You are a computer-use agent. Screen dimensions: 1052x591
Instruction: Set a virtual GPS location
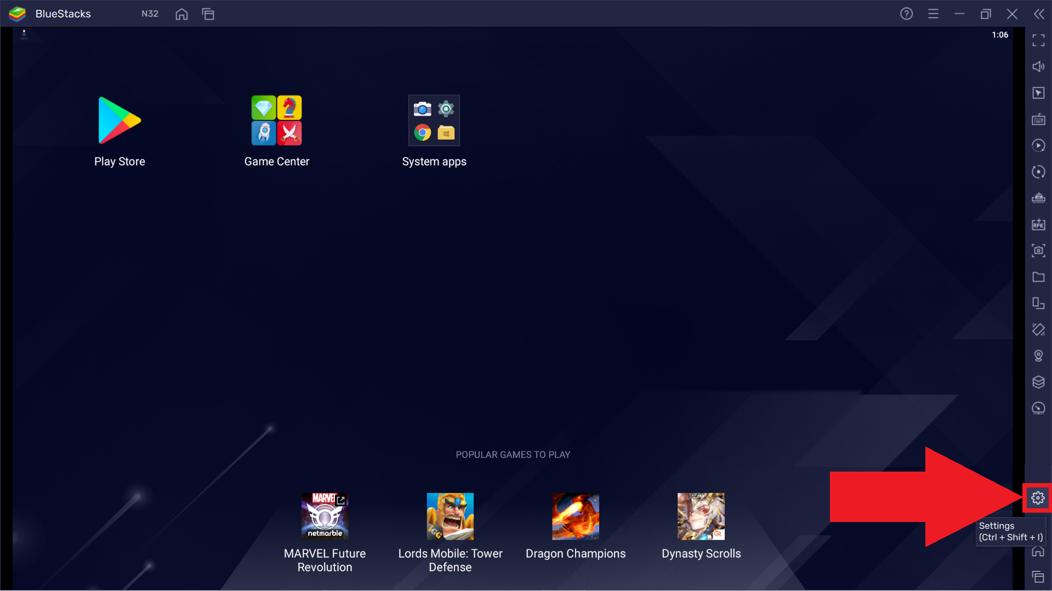tap(1038, 355)
